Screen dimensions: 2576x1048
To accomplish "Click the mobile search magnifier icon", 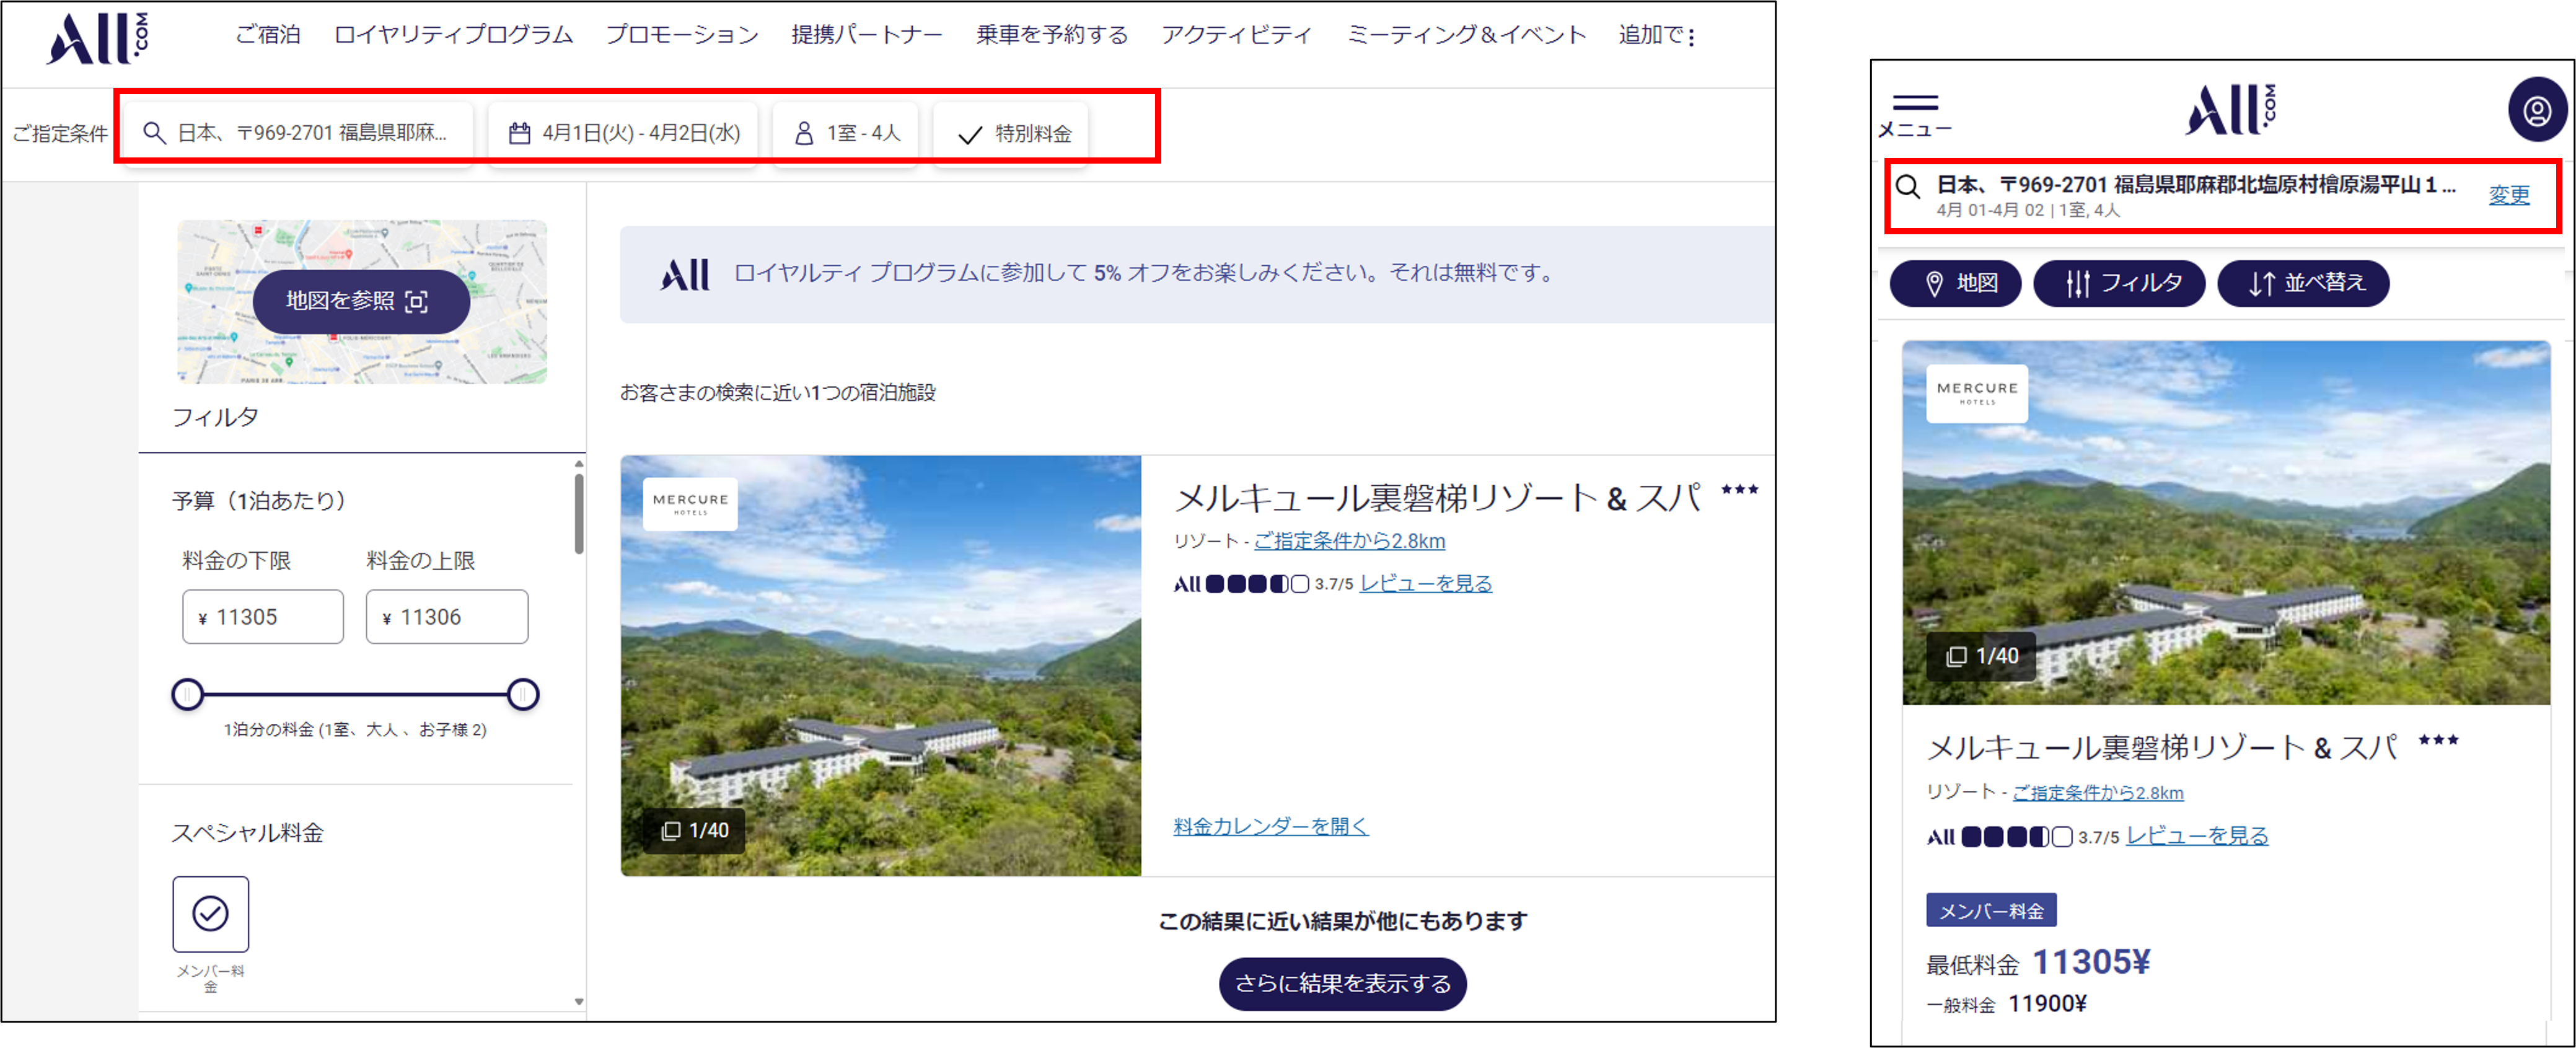I will [1907, 186].
